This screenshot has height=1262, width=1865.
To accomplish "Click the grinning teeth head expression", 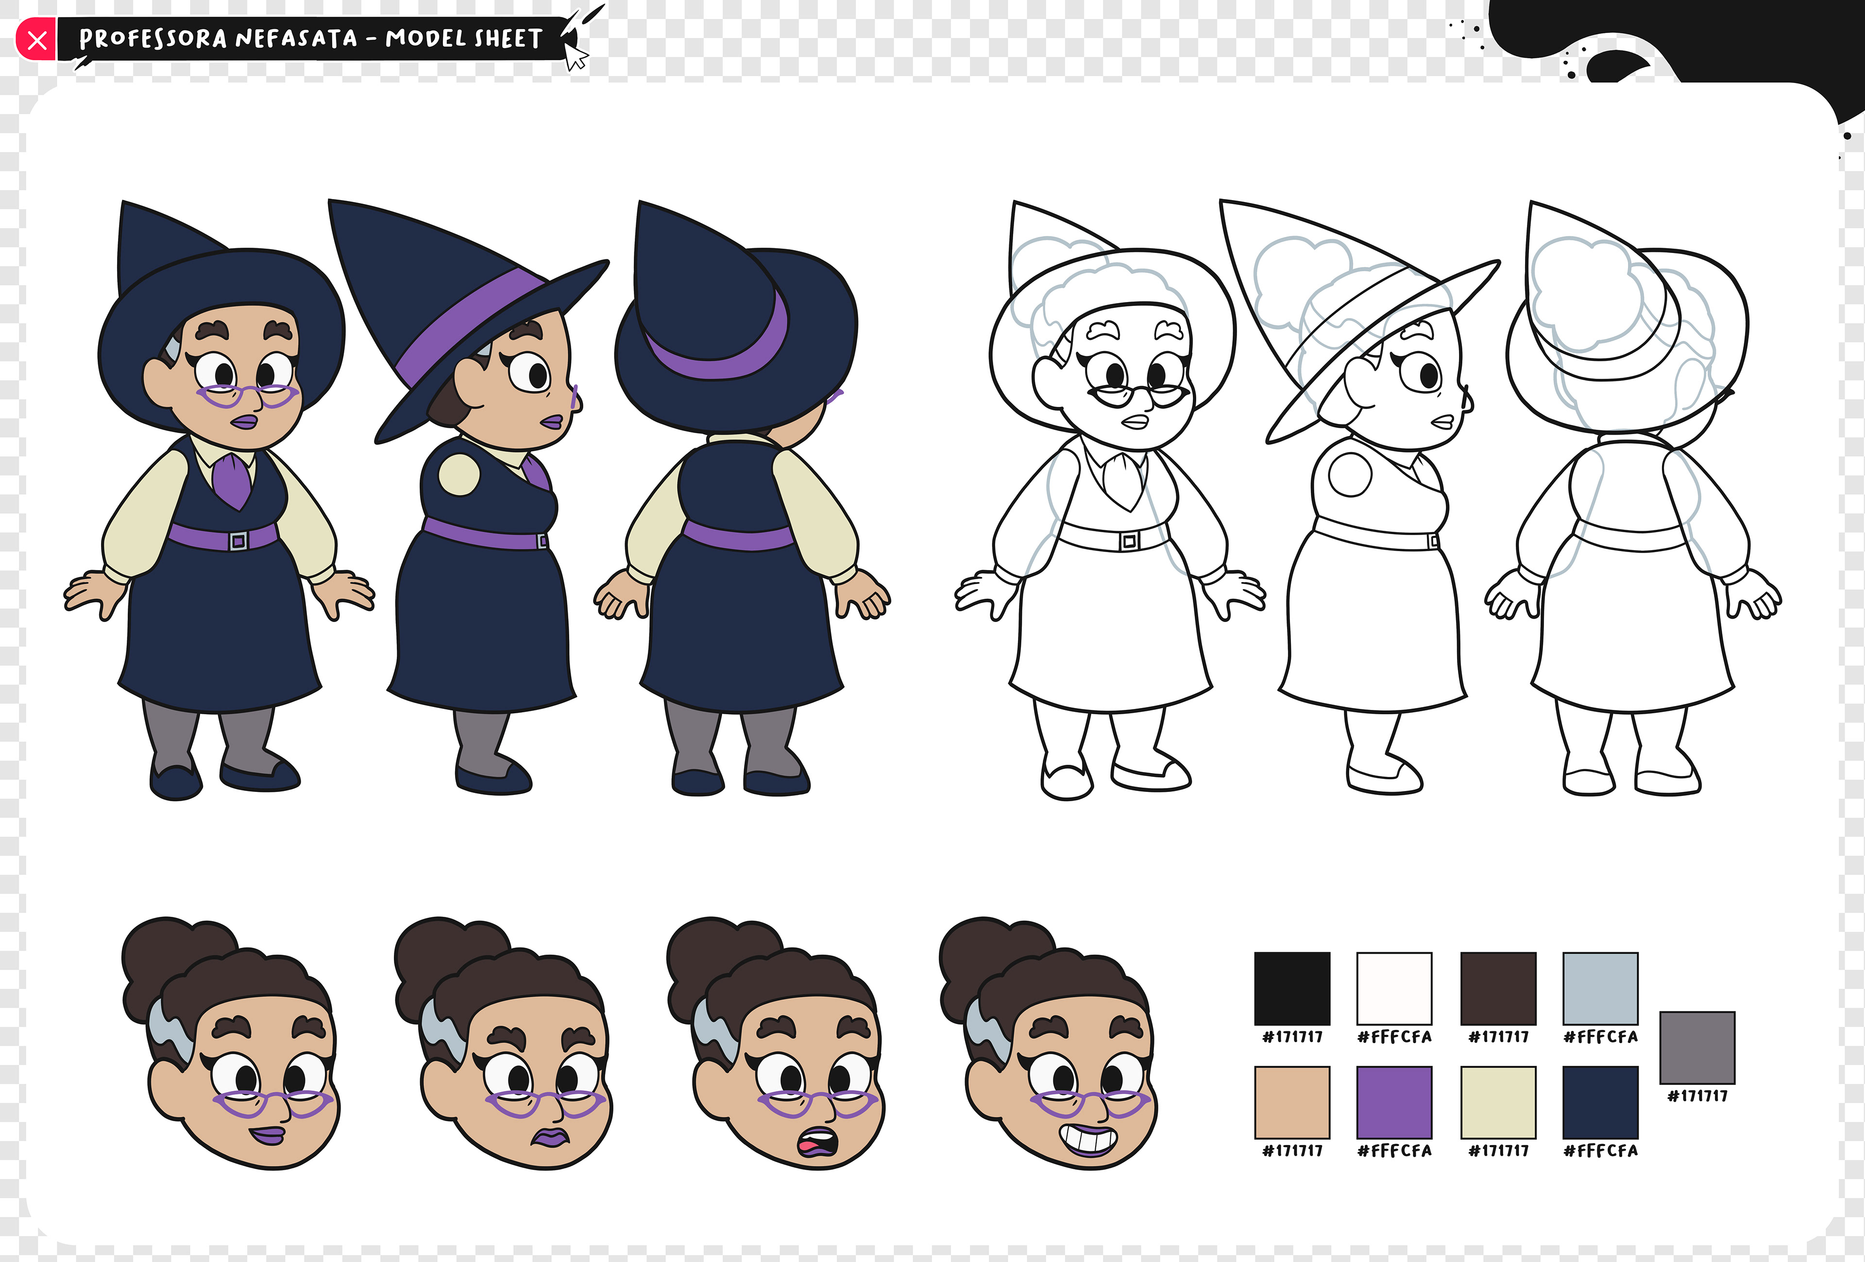I will (x=1048, y=1043).
